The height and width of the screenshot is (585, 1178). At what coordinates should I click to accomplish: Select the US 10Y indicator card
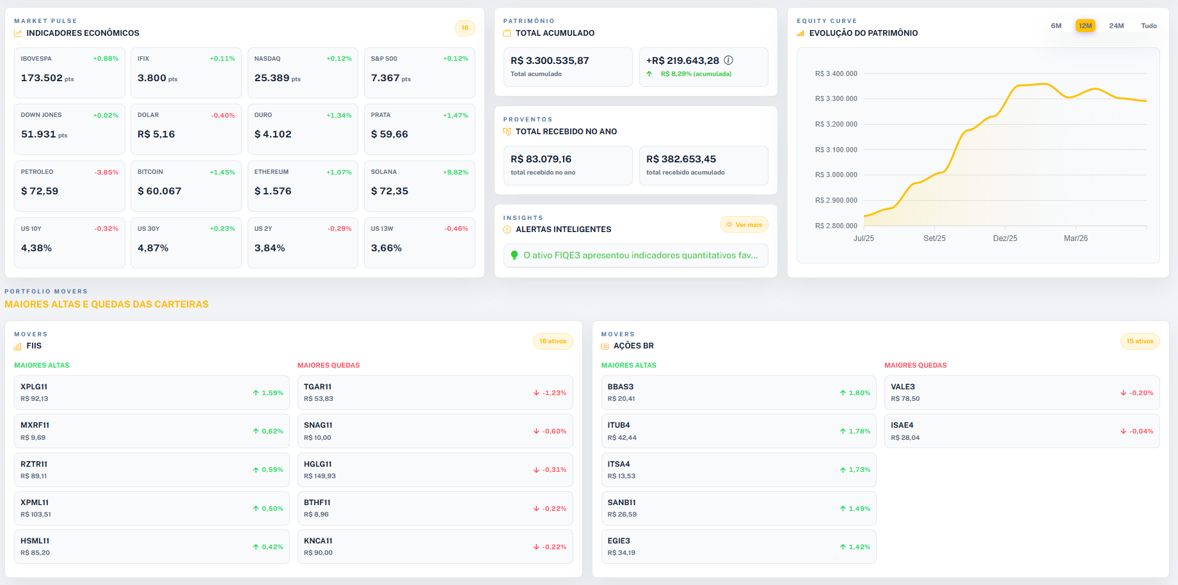click(x=70, y=243)
